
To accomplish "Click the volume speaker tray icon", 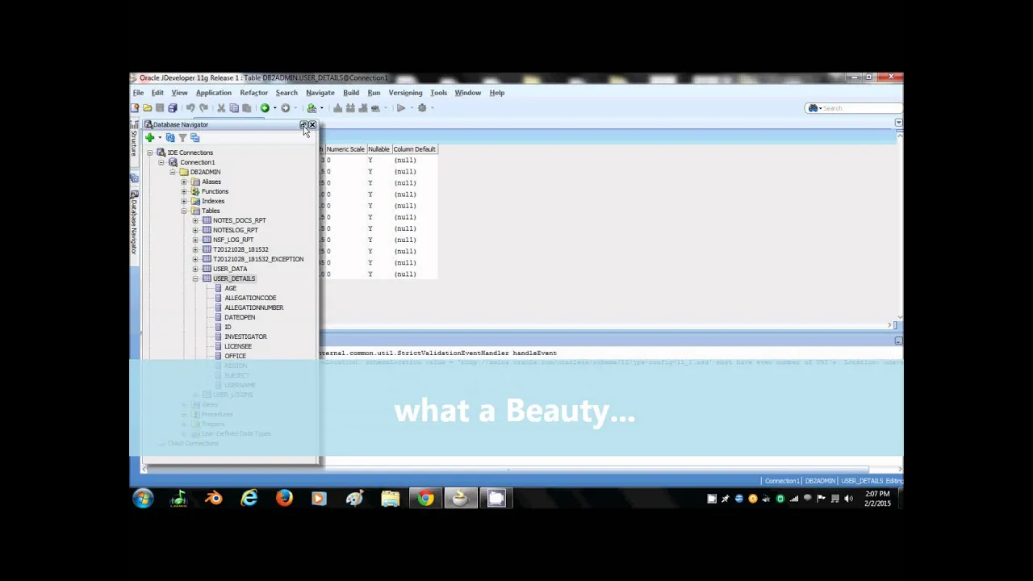I will pyautogui.click(x=848, y=499).
